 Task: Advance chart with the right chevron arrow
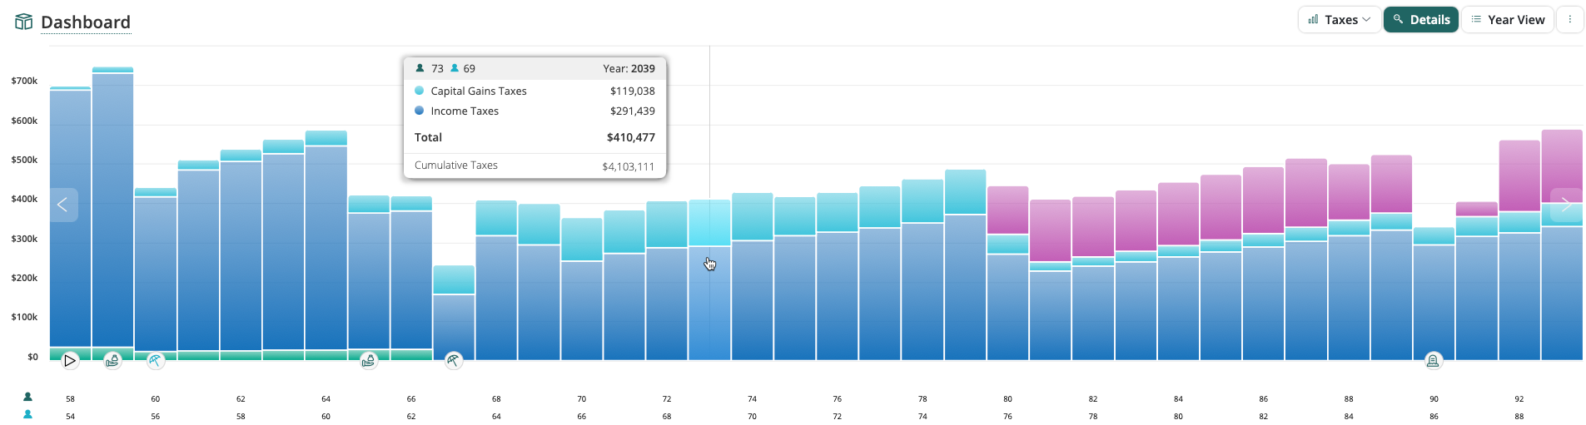click(x=1565, y=205)
